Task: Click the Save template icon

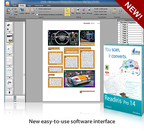Action: (120, 11)
